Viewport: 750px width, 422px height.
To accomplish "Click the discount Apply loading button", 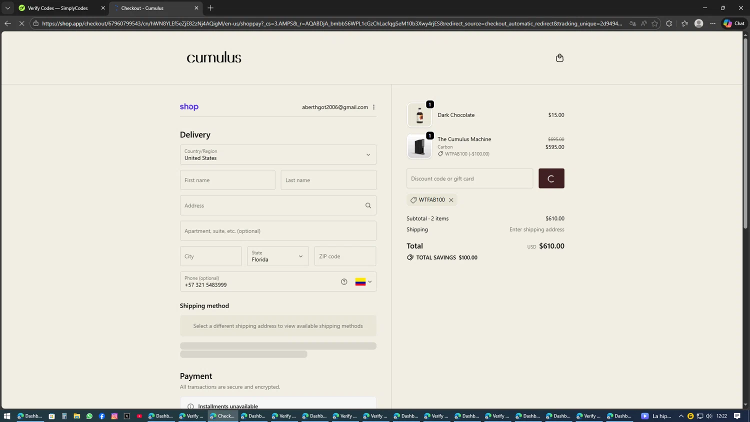I will tap(551, 178).
